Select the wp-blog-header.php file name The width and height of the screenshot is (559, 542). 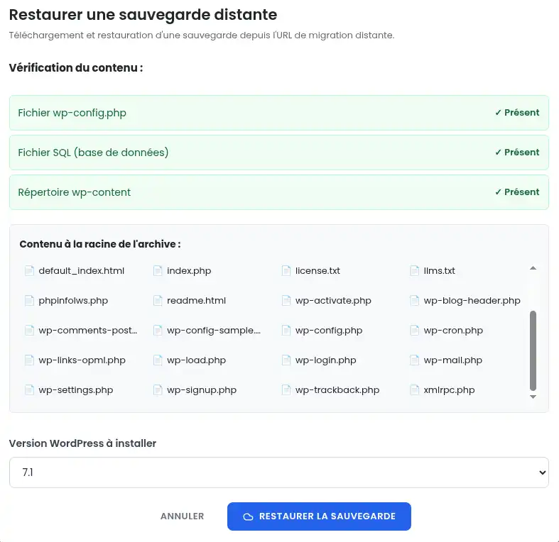click(472, 301)
